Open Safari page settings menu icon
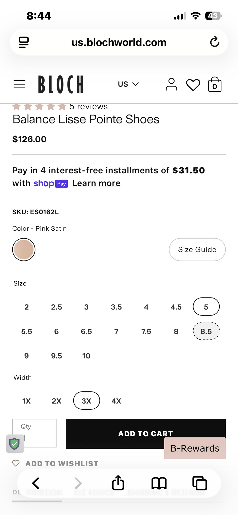This screenshot has height=515, width=238. pos(24,42)
